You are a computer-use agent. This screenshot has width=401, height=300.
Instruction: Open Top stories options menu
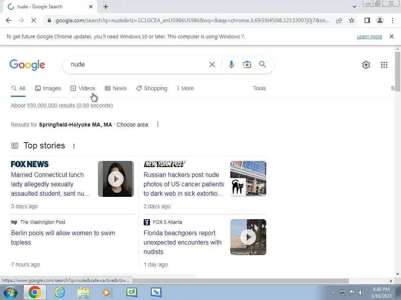click(x=74, y=146)
